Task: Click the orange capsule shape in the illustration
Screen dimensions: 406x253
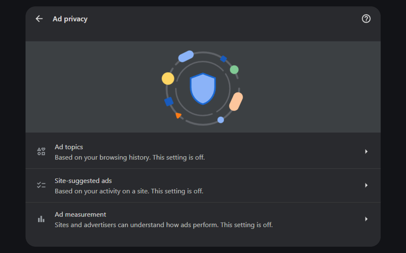Action: coord(236,101)
